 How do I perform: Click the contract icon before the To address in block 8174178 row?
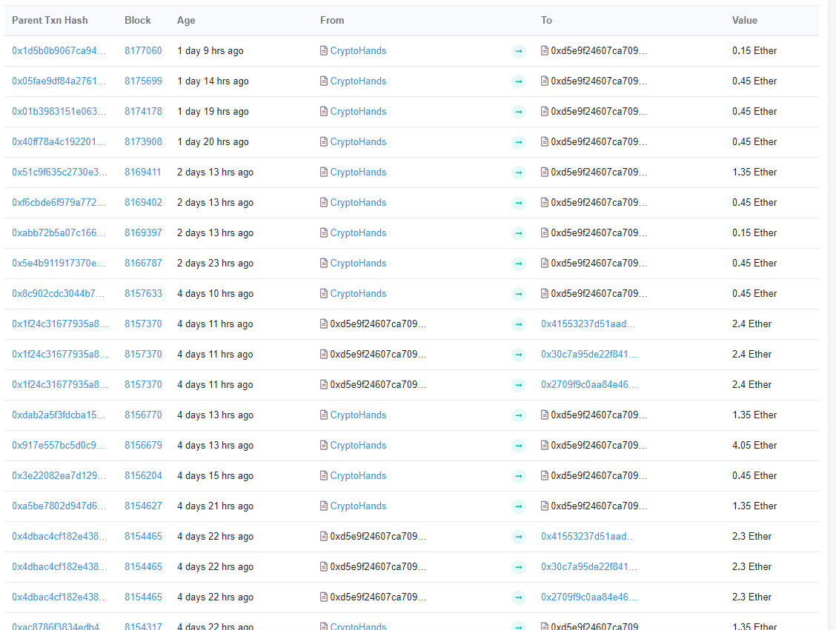(544, 111)
